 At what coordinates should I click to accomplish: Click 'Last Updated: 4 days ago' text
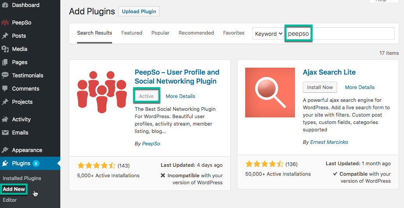click(192, 165)
